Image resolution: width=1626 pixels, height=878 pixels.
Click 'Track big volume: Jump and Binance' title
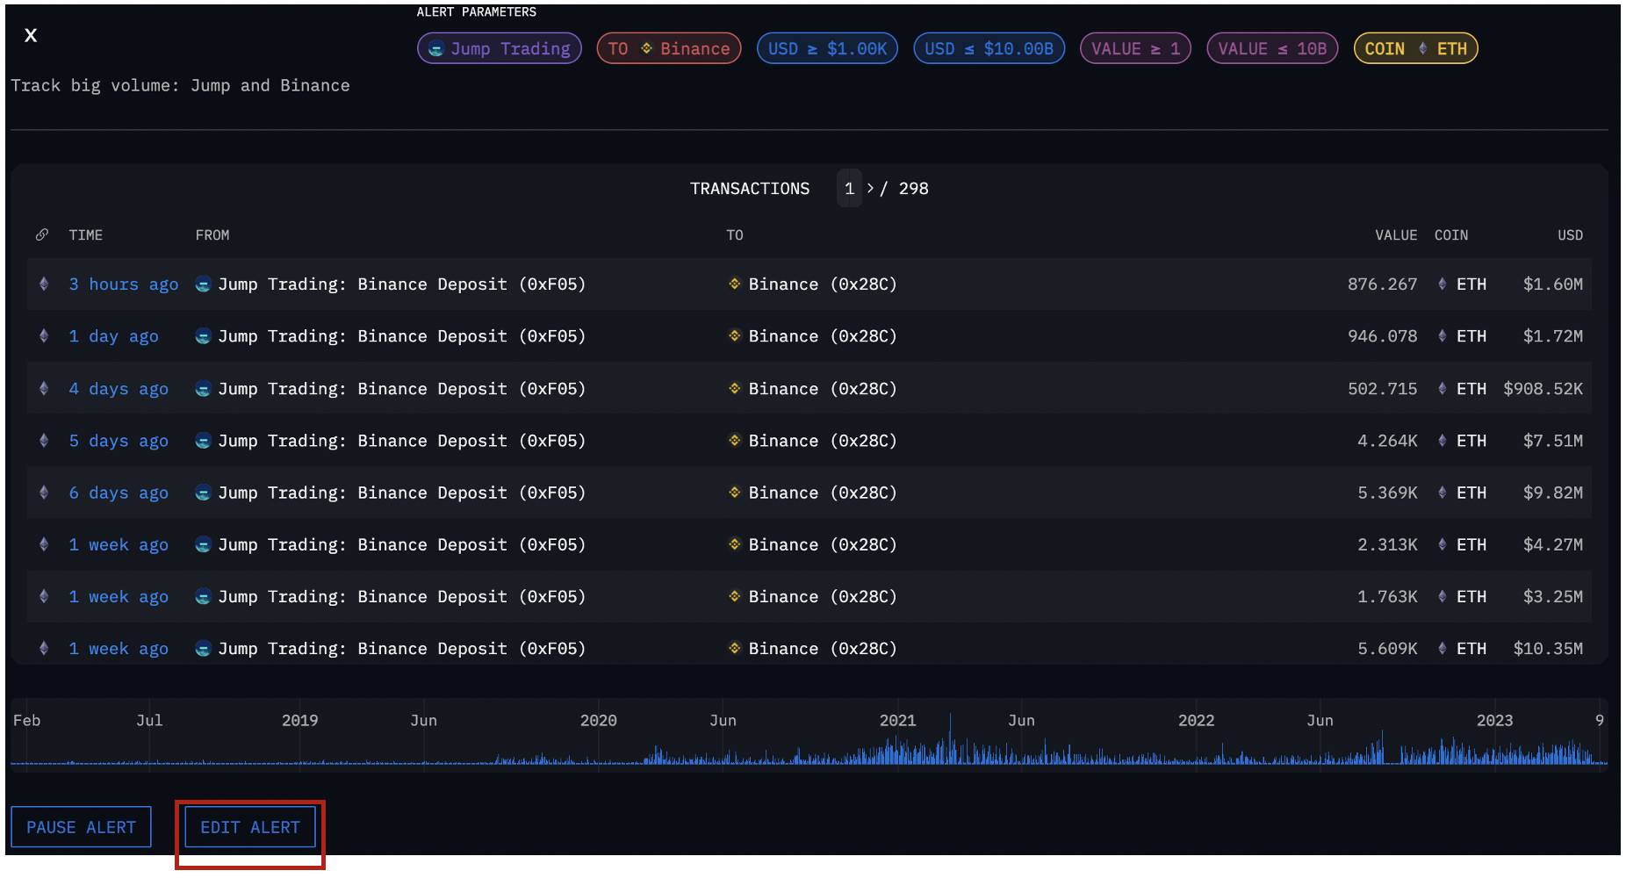point(180,86)
